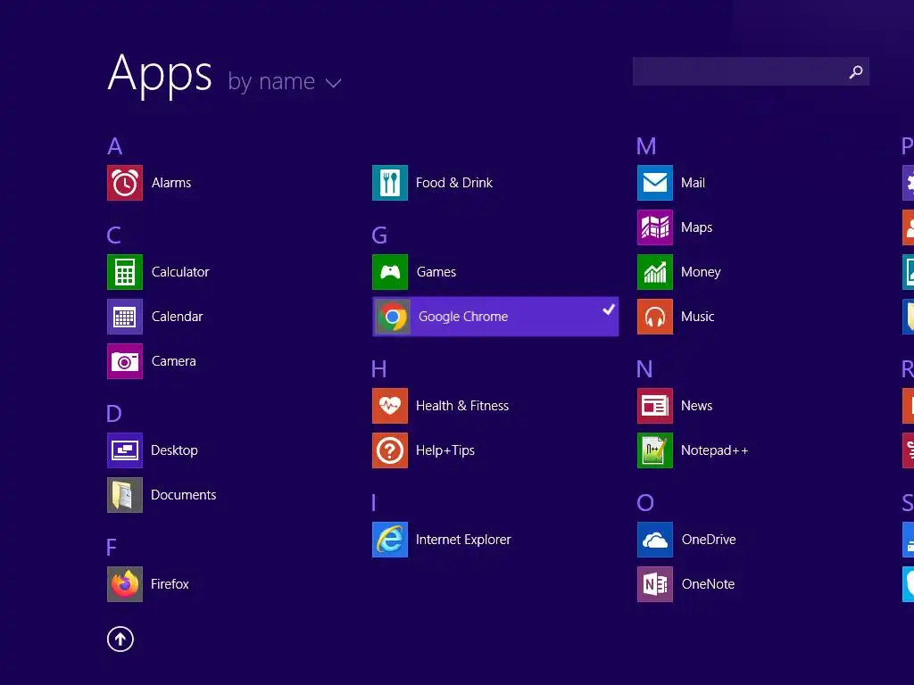The width and height of the screenshot is (914, 685).
Task: Open the News app icon
Action: tap(655, 406)
